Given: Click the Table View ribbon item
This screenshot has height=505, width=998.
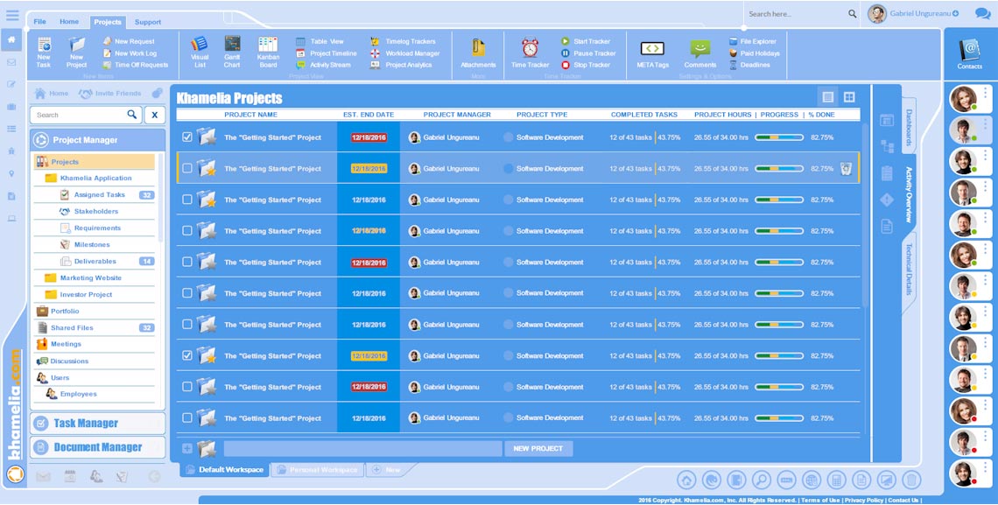Looking at the screenshot, I should click(x=320, y=41).
